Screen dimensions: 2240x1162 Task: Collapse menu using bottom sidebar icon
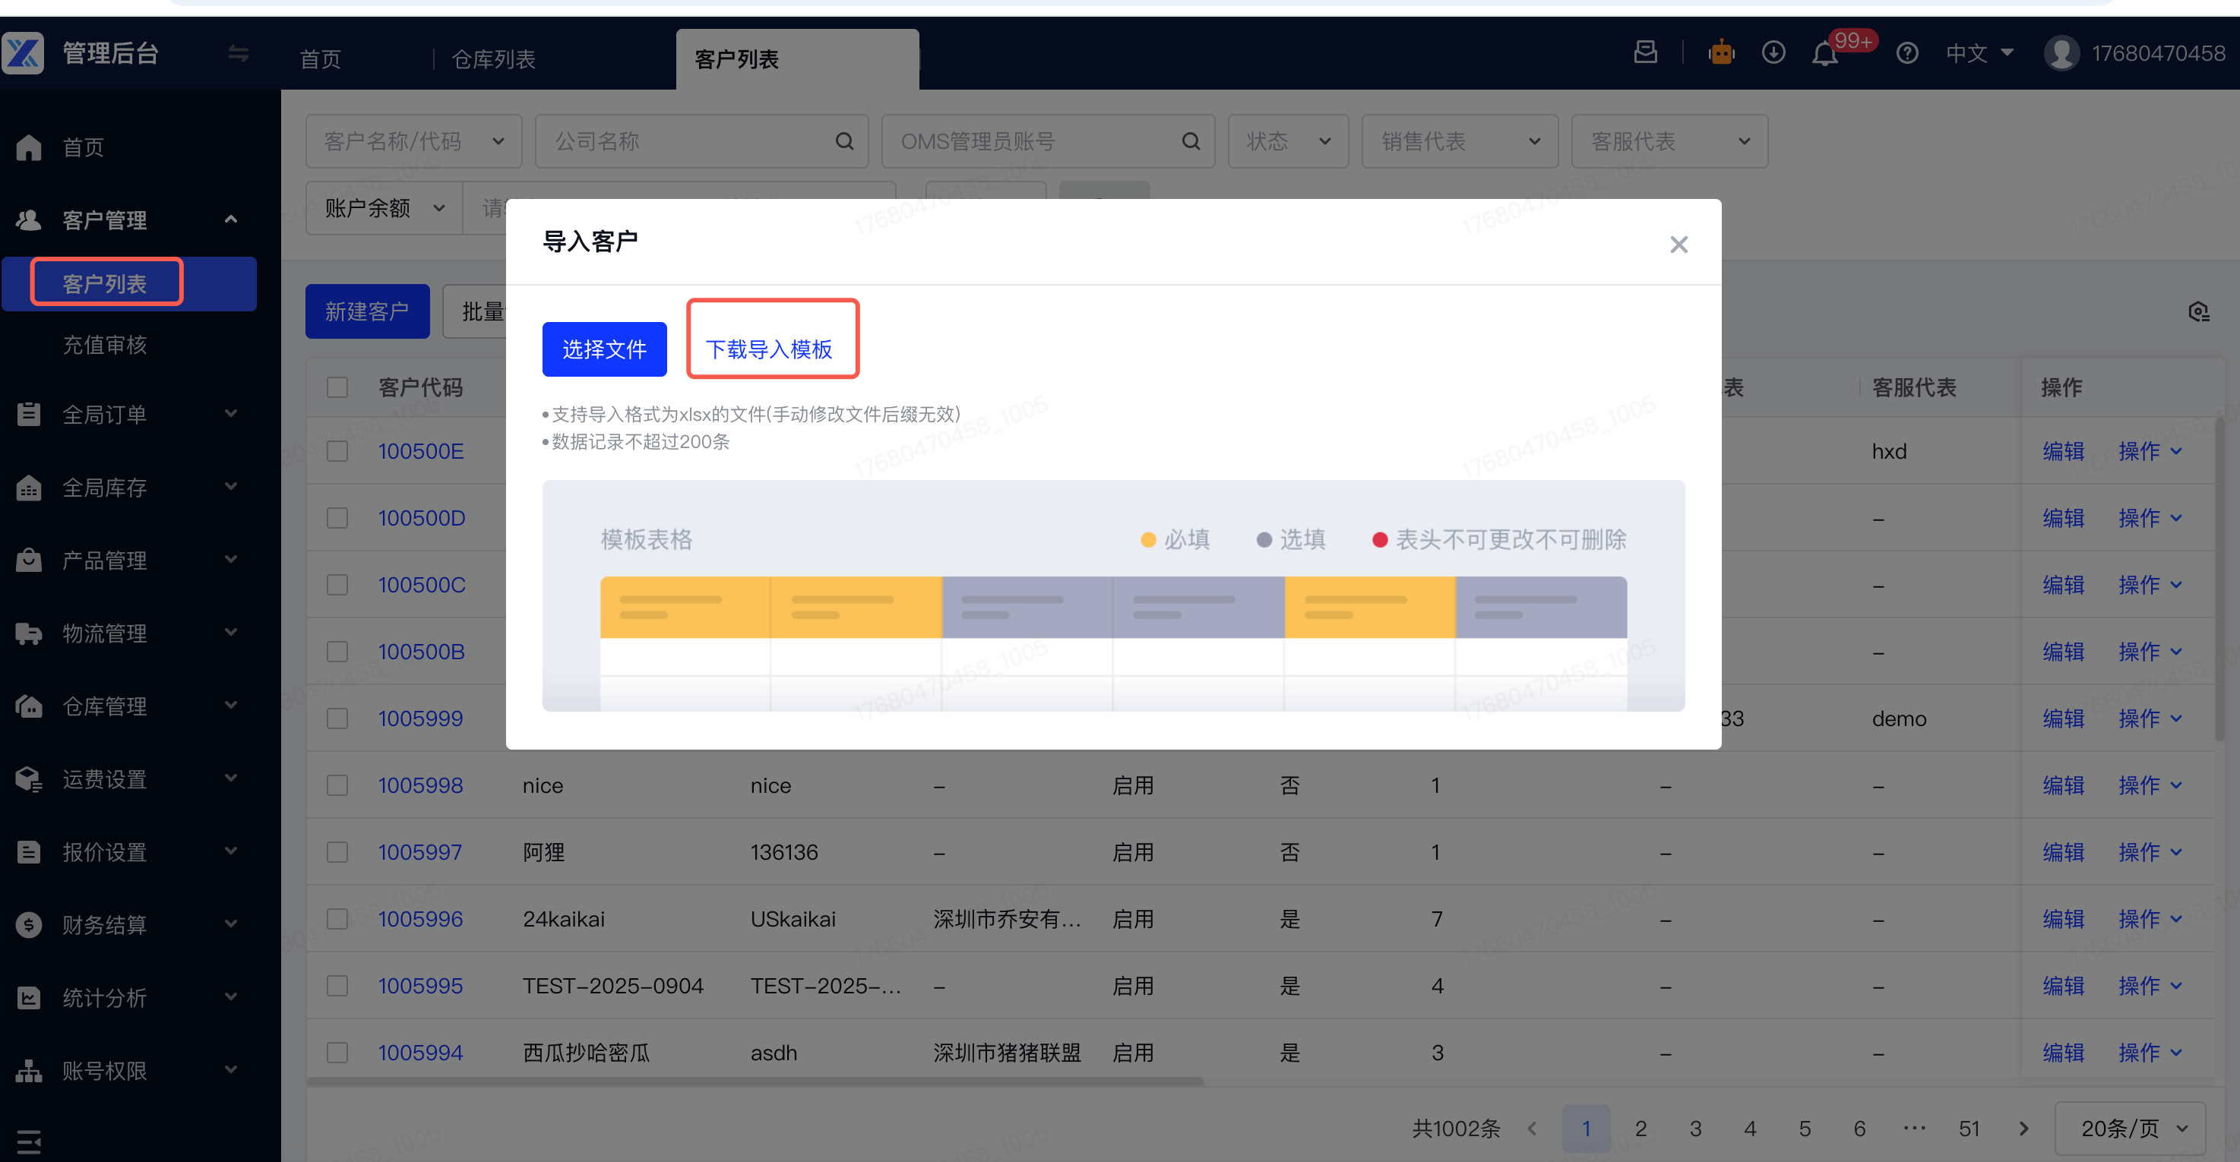coord(29,1141)
